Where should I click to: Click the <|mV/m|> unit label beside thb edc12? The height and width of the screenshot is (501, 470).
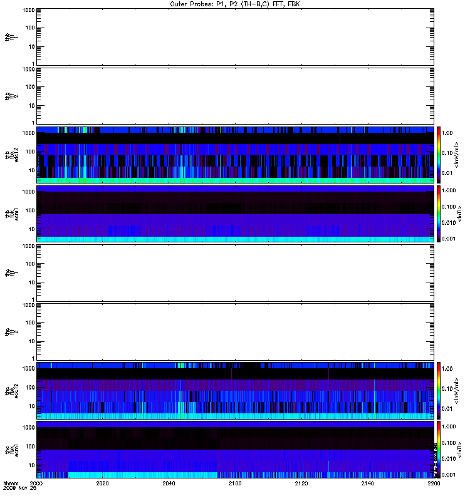tap(456, 155)
